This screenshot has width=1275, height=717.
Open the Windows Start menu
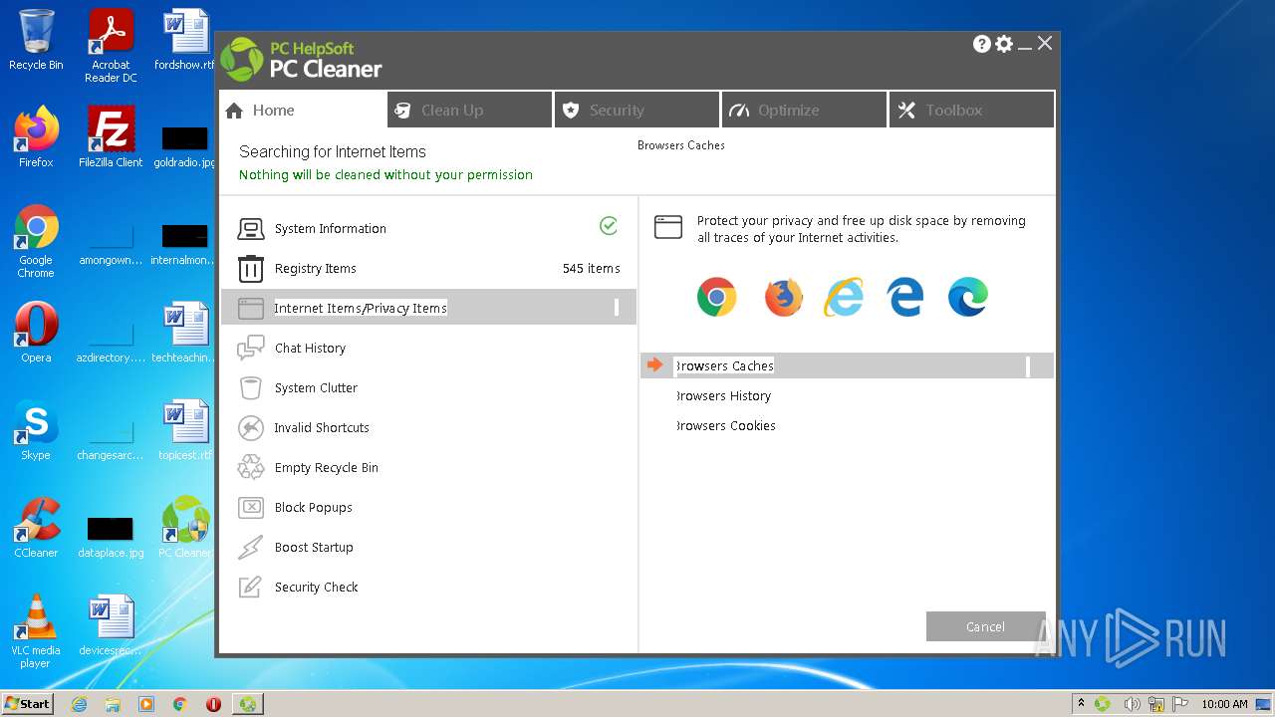(x=27, y=704)
